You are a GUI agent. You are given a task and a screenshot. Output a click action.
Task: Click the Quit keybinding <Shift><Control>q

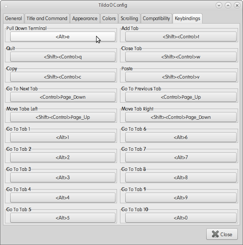click(x=63, y=57)
